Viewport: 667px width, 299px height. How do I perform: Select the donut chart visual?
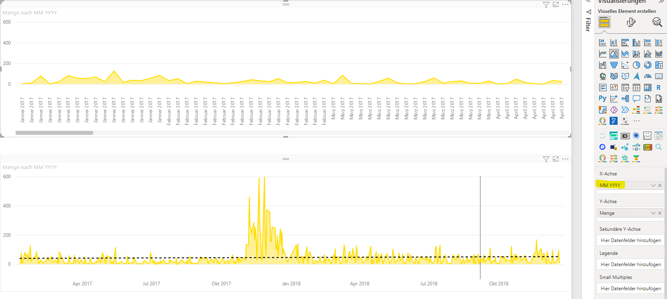pos(648,65)
